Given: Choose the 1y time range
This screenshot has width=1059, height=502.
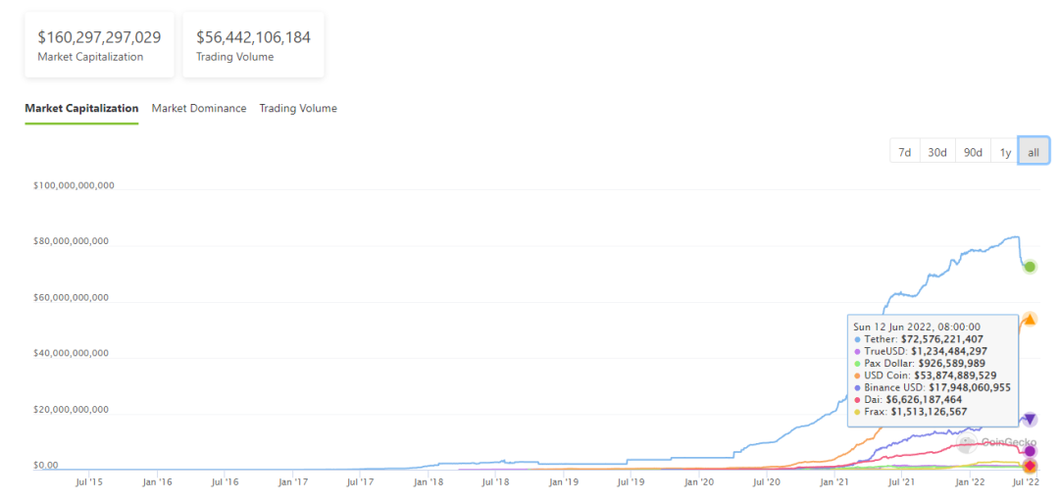Looking at the screenshot, I should [1005, 153].
